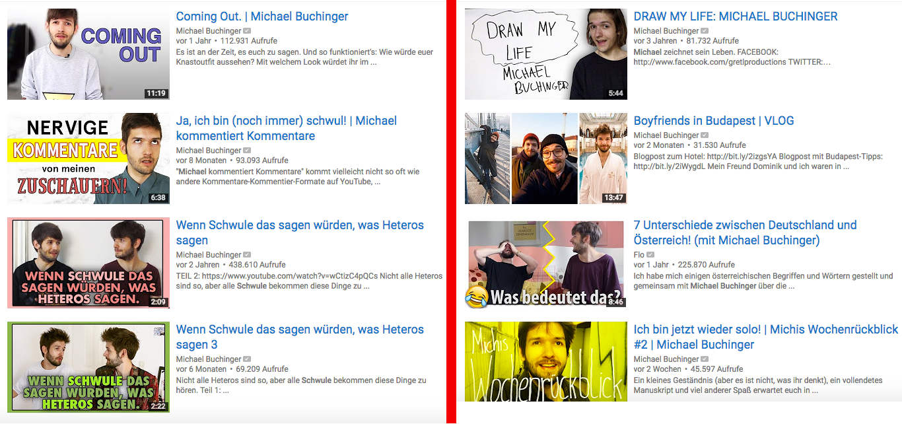Click the verified badge next to channel Flo
The width and height of the screenshot is (902, 424).
pyautogui.click(x=650, y=255)
